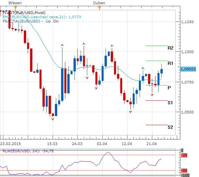Click the fractal Dn legend text
Screen dimensions: 199x177
pyautogui.click(x=56, y=21)
